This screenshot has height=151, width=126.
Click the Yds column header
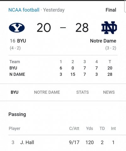(x=89, y=129)
